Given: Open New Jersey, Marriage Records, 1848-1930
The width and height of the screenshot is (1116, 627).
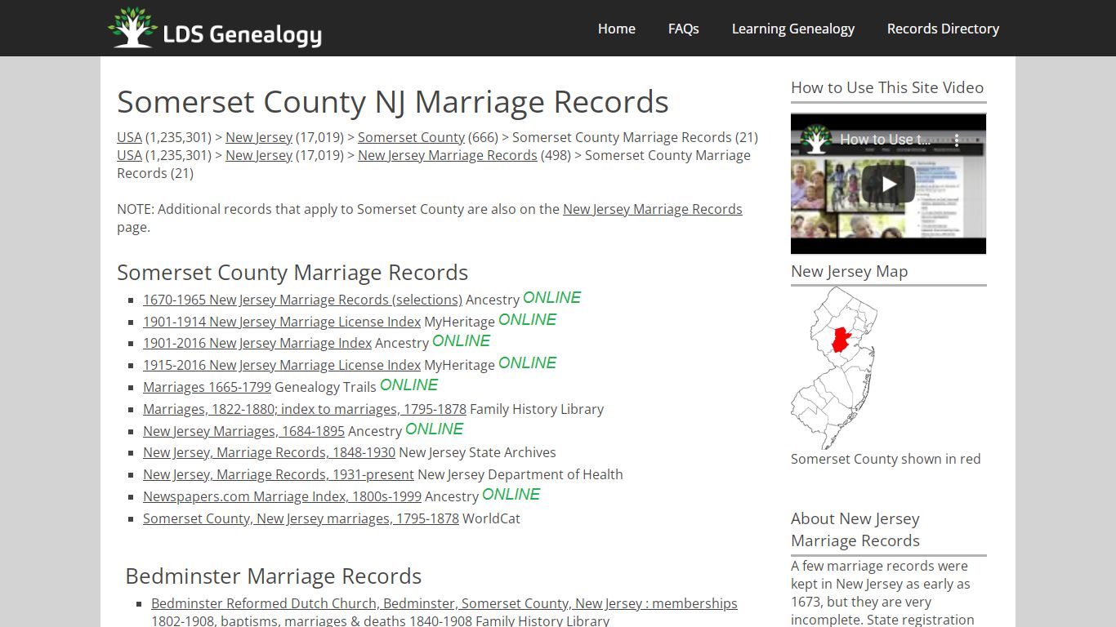Looking at the screenshot, I should (x=269, y=452).
